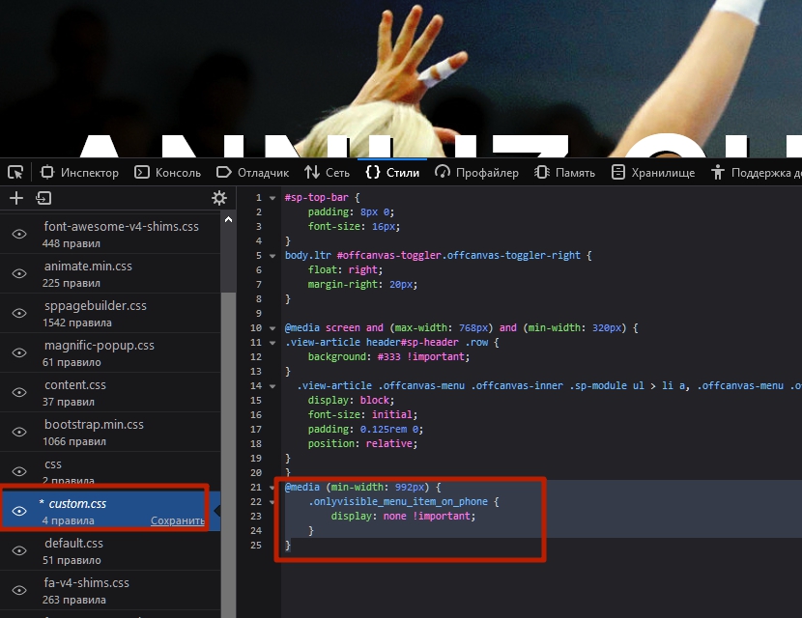Fold the @media block at line 10

click(x=272, y=328)
